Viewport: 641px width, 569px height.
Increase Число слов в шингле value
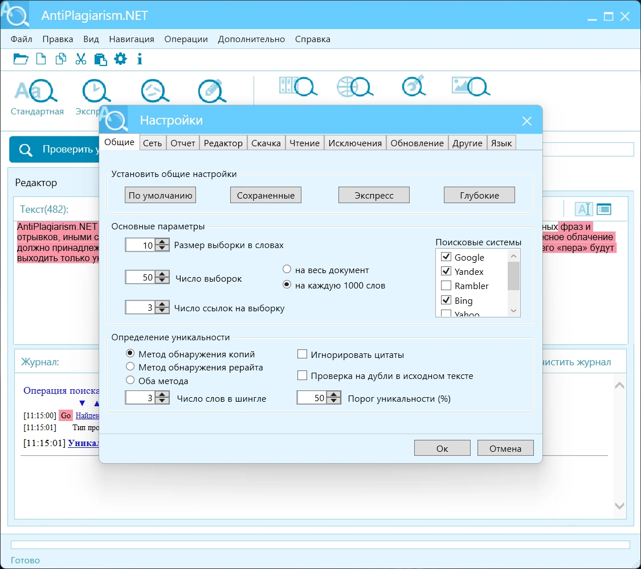[x=162, y=394]
